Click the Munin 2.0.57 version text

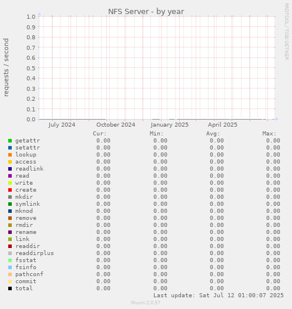(146, 303)
